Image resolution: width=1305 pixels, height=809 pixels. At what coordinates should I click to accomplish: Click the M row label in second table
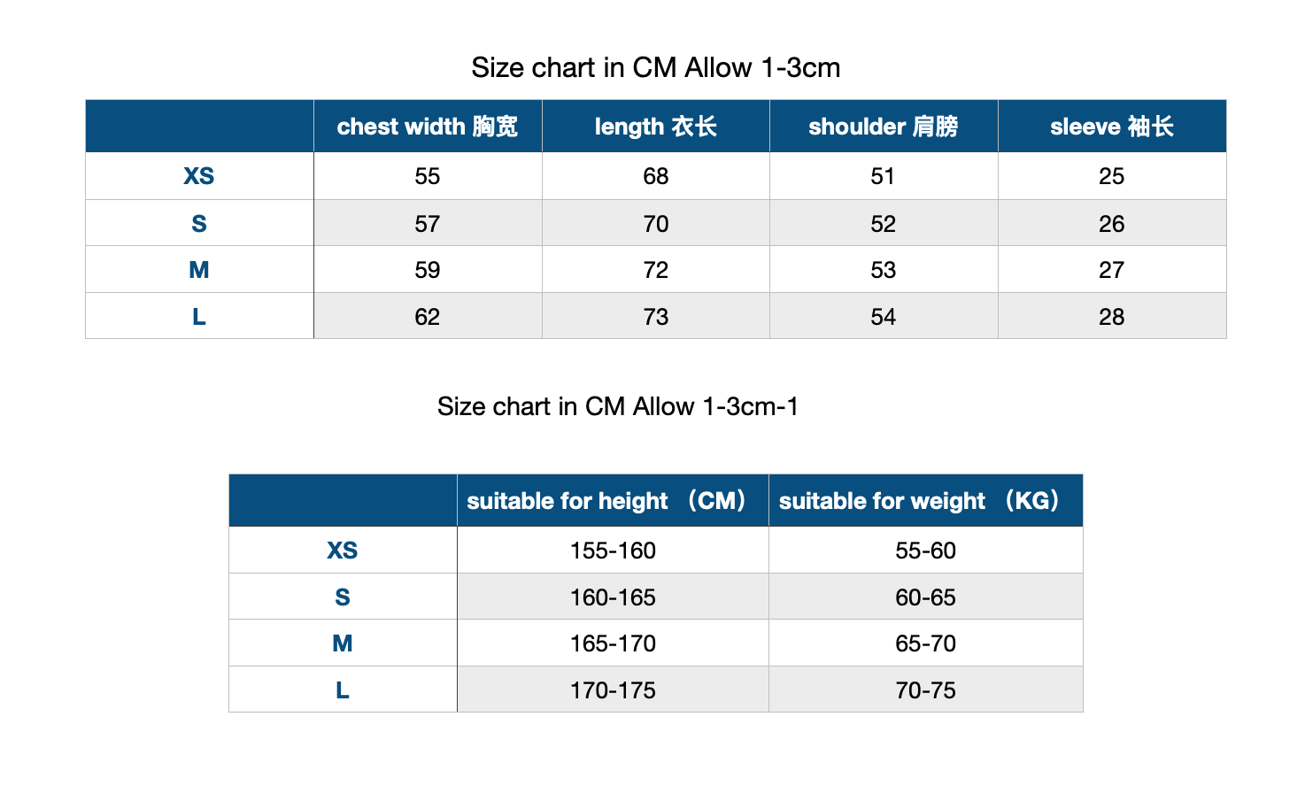click(343, 643)
